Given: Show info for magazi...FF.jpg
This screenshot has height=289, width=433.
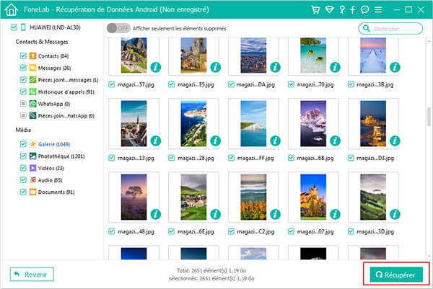Looking at the screenshot, I should [276, 141].
